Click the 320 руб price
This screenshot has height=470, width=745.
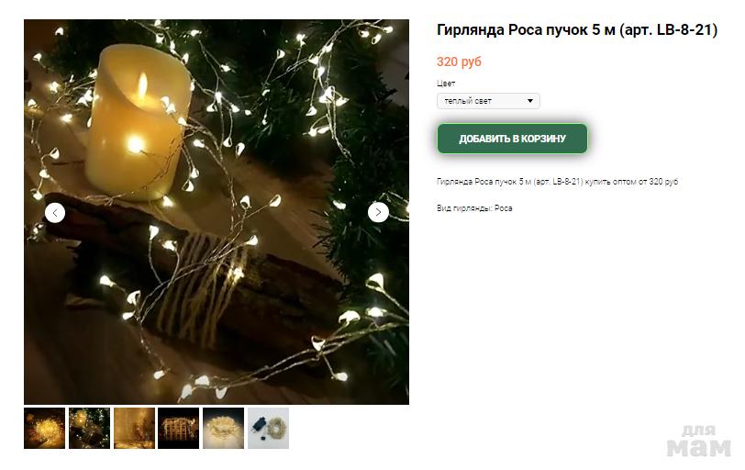pyautogui.click(x=459, y=62)
